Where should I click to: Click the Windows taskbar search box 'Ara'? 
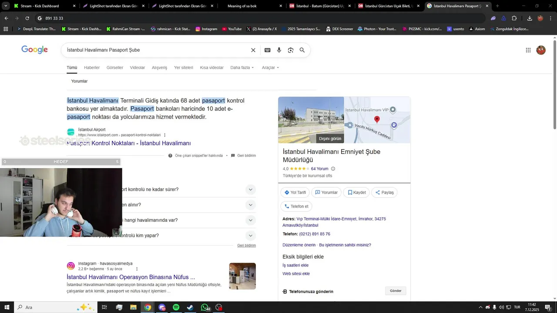[56, 307]
